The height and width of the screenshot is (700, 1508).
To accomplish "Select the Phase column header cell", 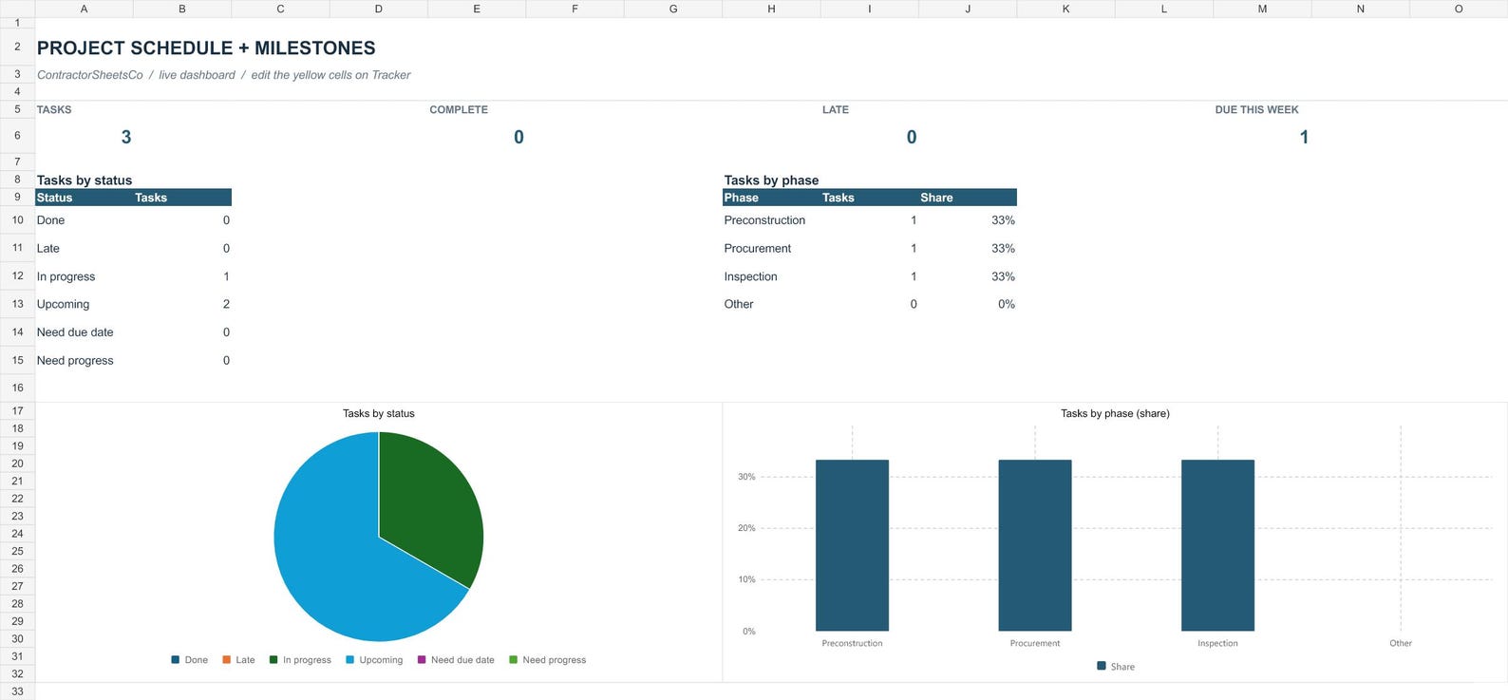I will [x=771, y=198].
